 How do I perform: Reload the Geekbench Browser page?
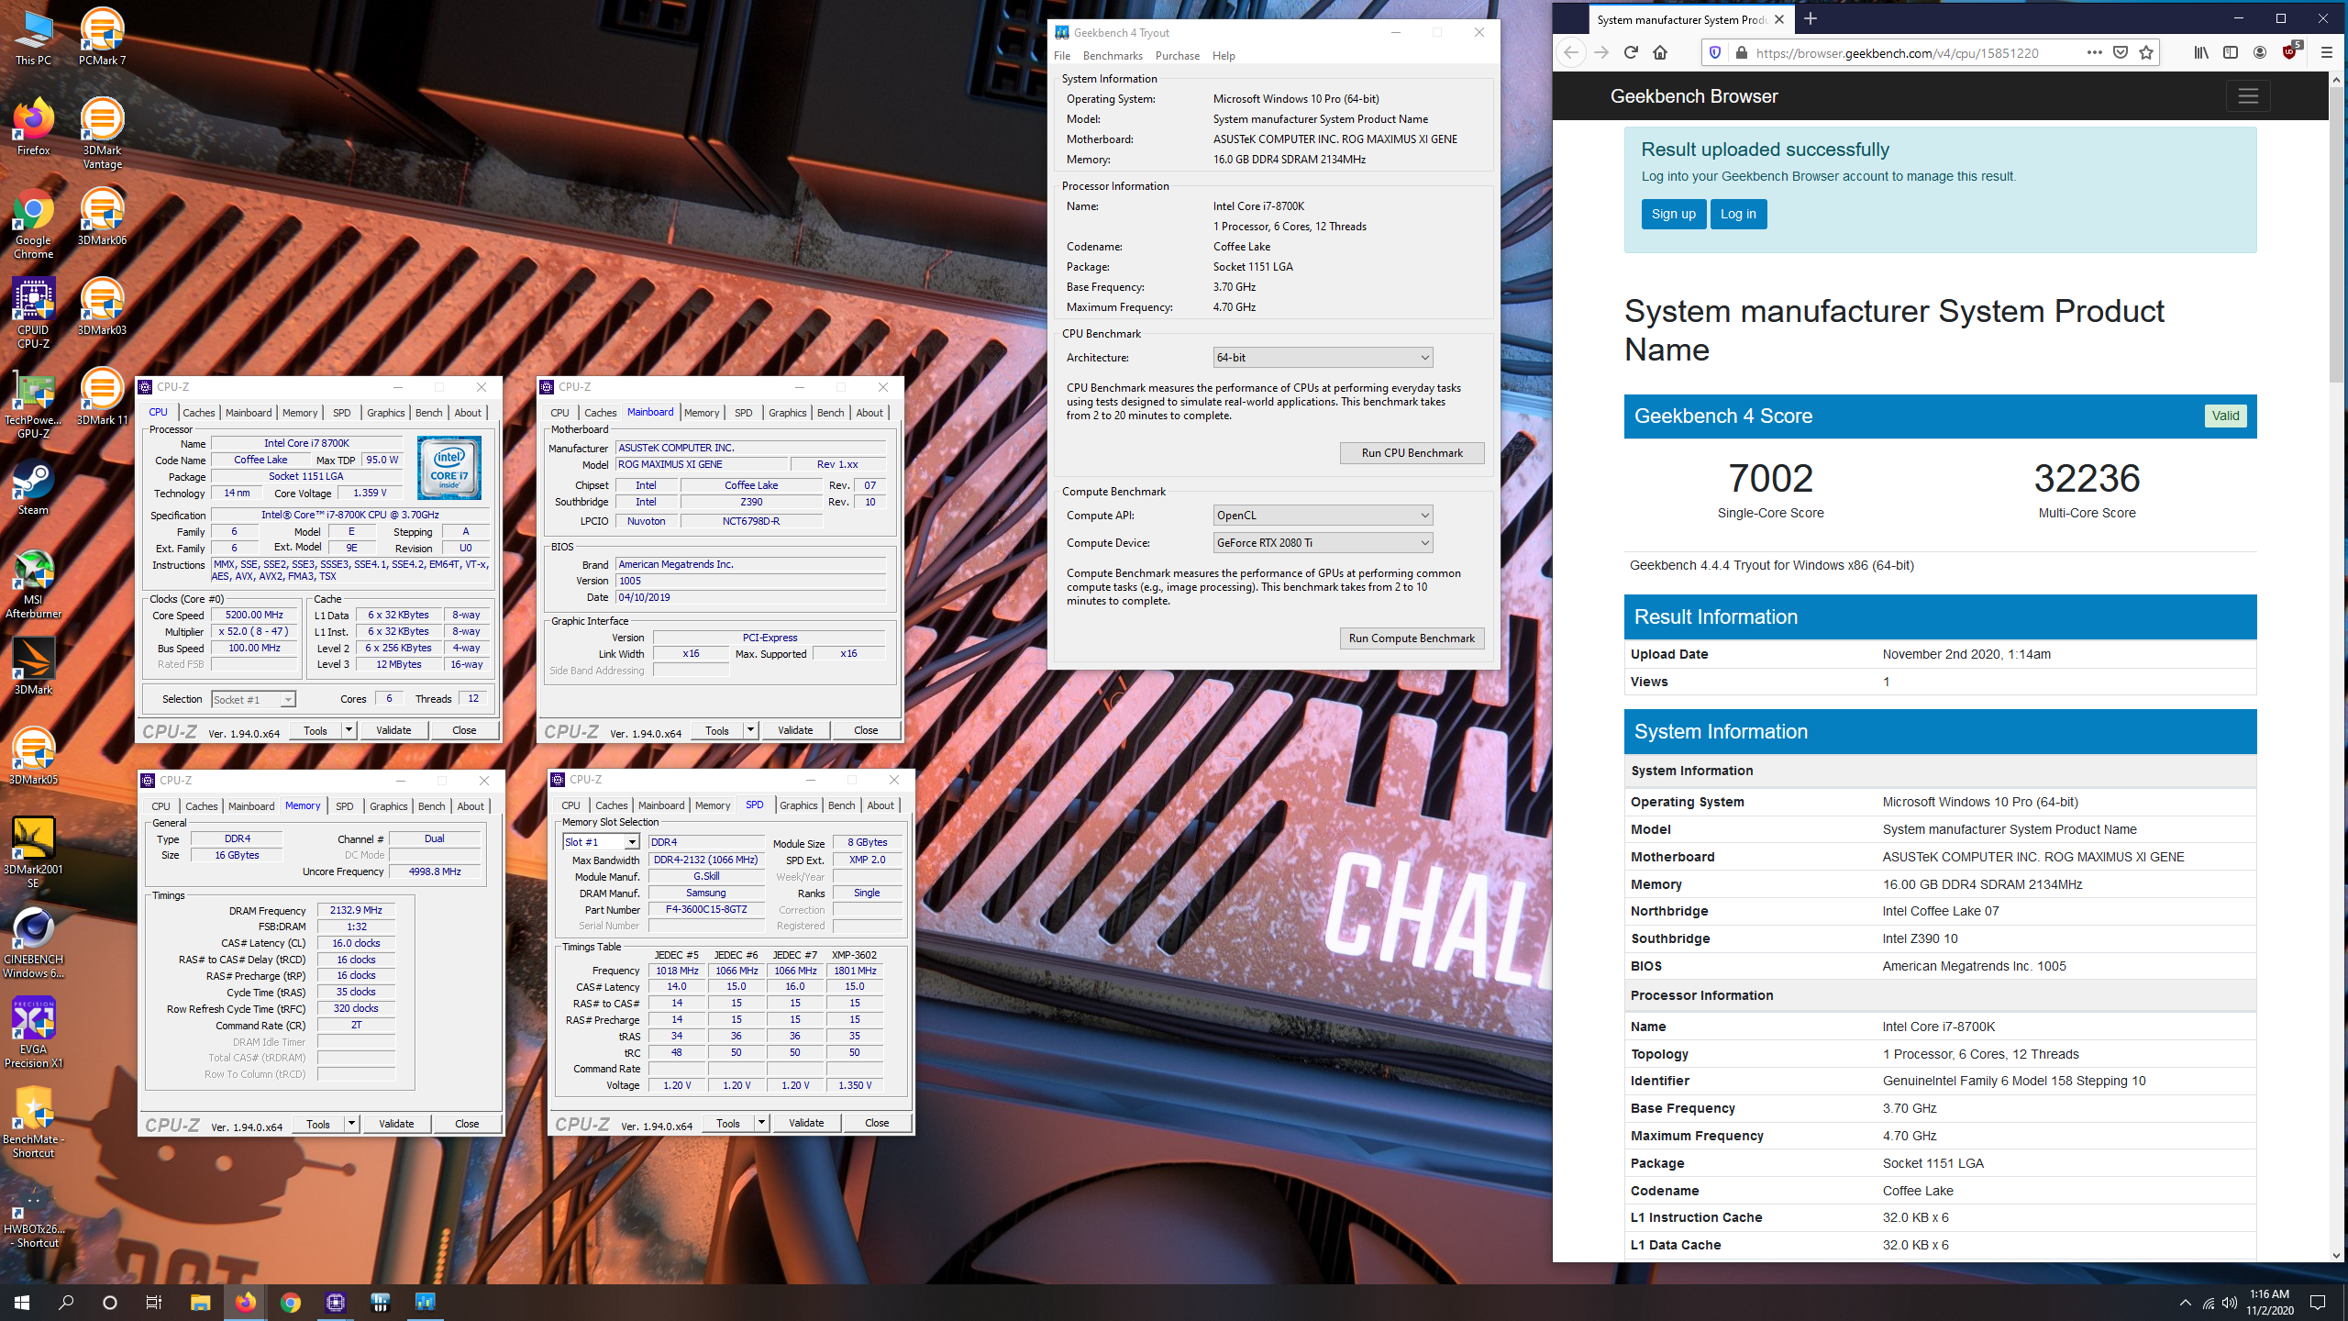[x=1631, y=53]
